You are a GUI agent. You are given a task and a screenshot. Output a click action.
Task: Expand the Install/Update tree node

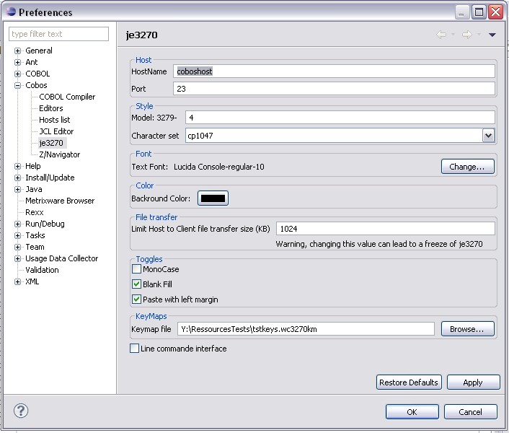pos(17,178)
